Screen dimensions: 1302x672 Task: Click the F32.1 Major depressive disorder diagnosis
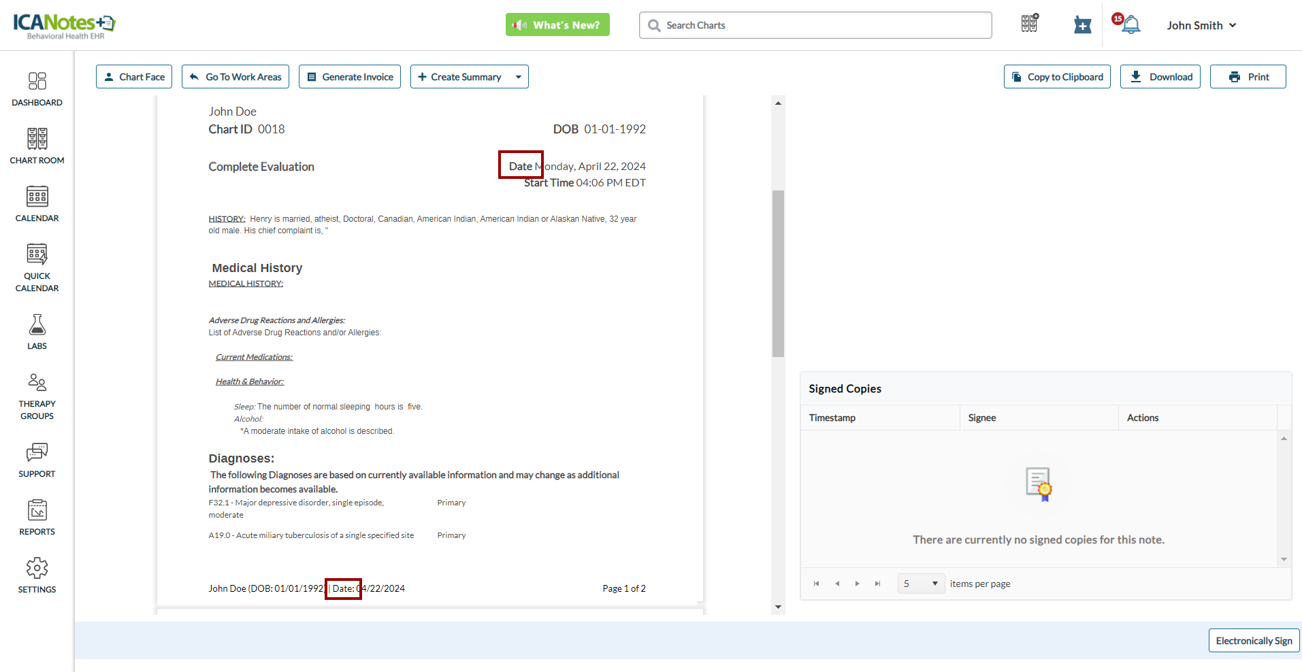(x=296, y=509)
